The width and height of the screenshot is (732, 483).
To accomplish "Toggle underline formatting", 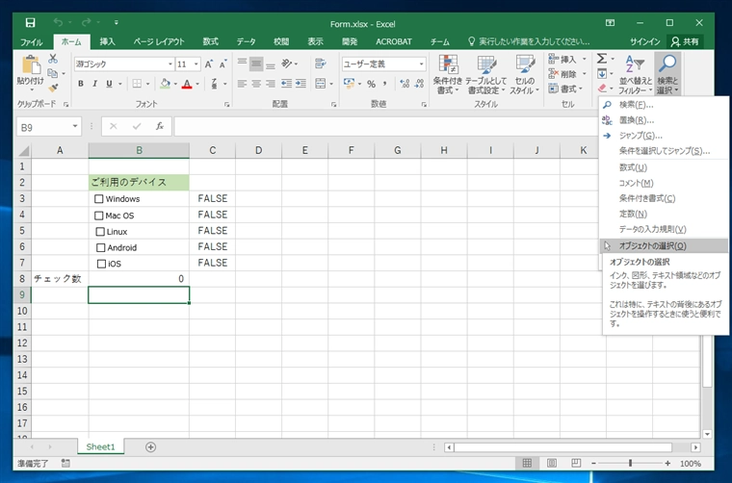I will pos(109,84).
